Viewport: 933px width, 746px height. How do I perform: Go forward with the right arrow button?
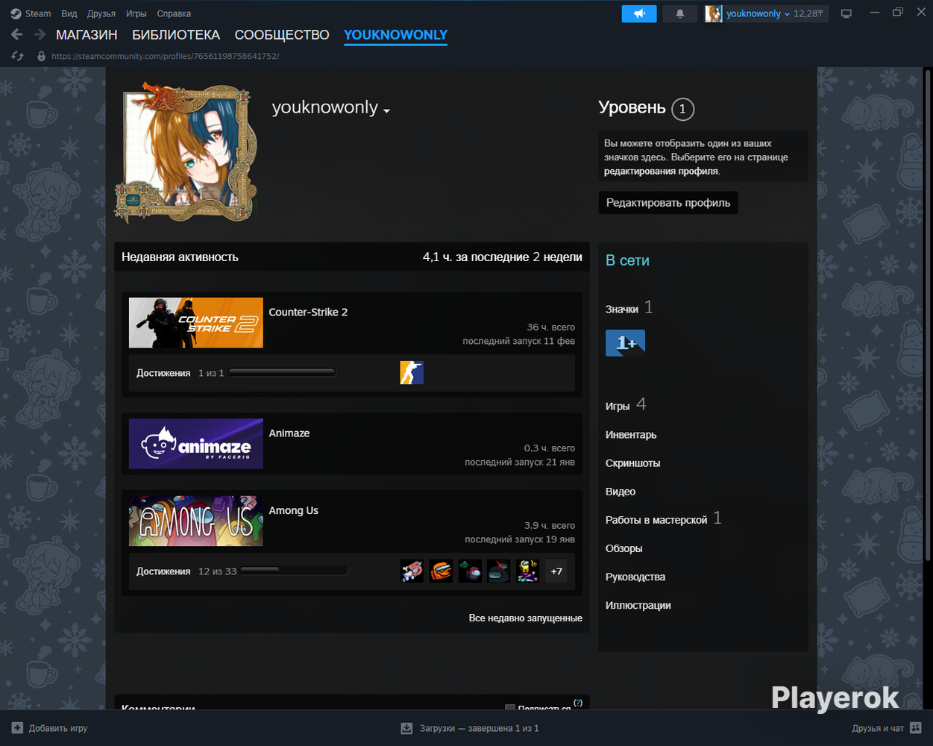tap(40, 35)
